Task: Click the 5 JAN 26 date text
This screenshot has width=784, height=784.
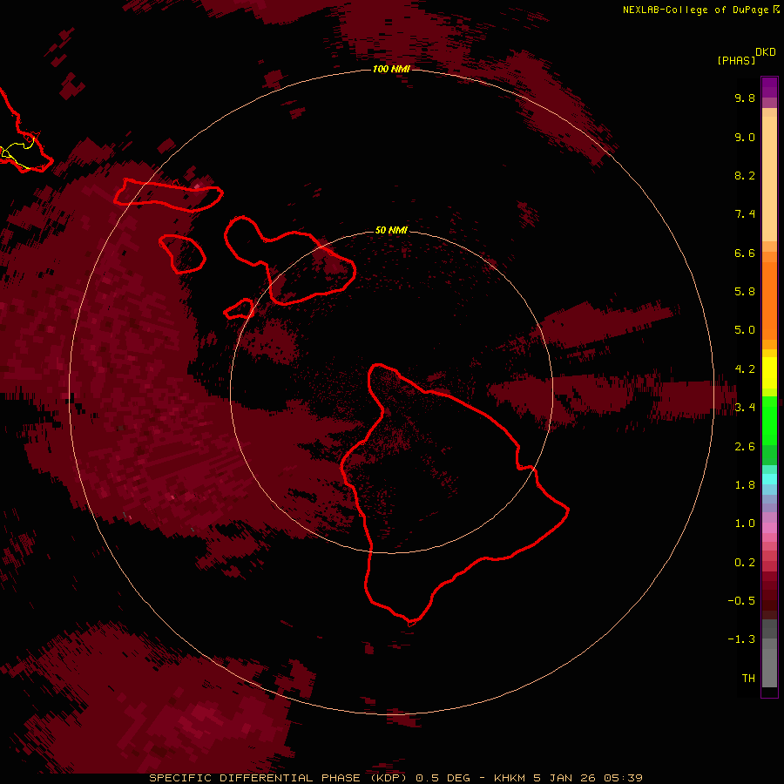Action: (565, 778)
